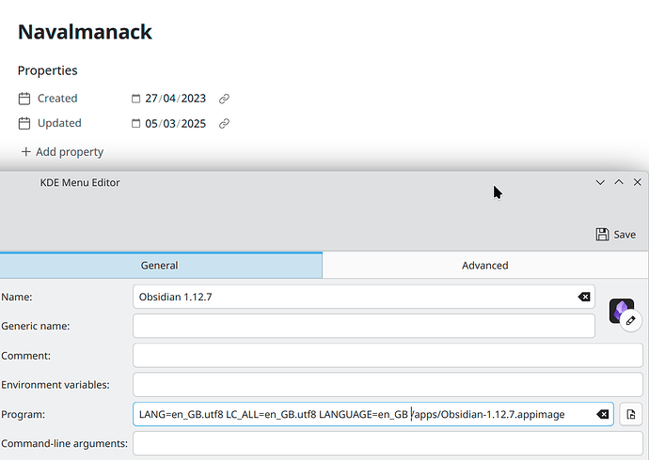
Task: Open the date picker calendar icon for 05/03/2025
Action: click(x=135, y=124)
